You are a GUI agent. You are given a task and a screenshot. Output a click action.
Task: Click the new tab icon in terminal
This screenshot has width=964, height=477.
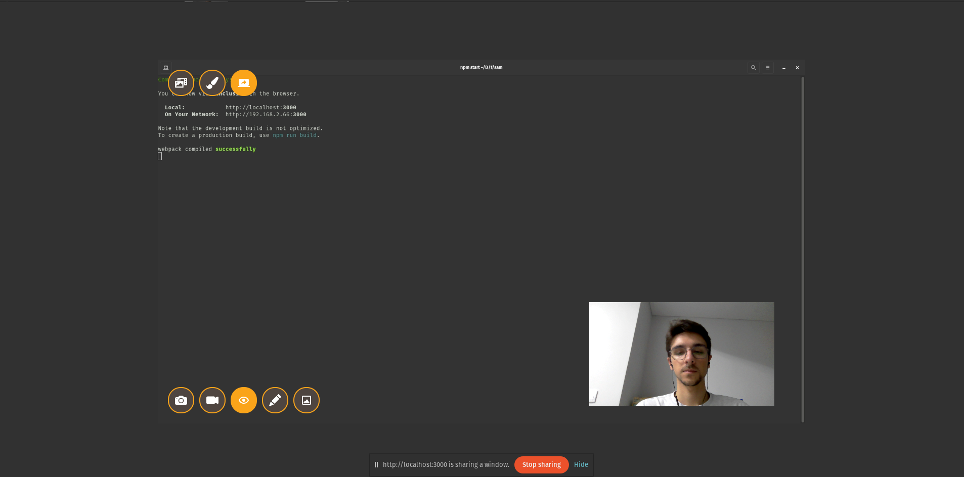click(x=166, y=68)
